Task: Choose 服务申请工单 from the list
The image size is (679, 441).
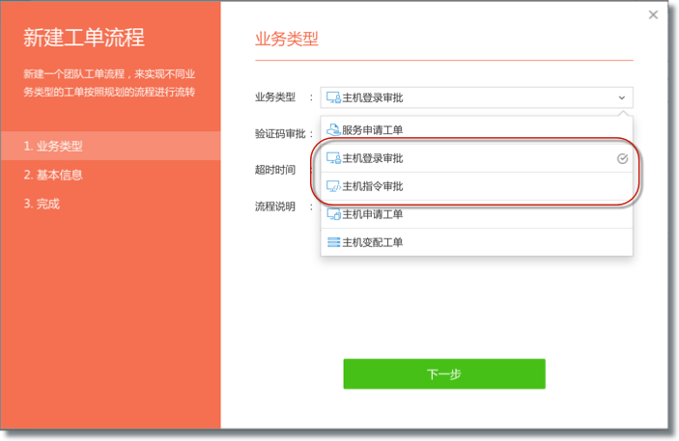Action: point(372,130)
